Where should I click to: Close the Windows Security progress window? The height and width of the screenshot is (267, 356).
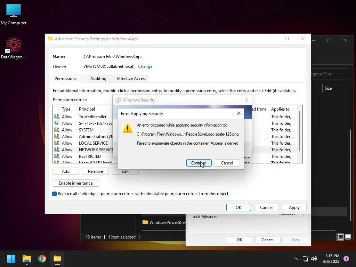pyautogui.click(x=246, y=100)
